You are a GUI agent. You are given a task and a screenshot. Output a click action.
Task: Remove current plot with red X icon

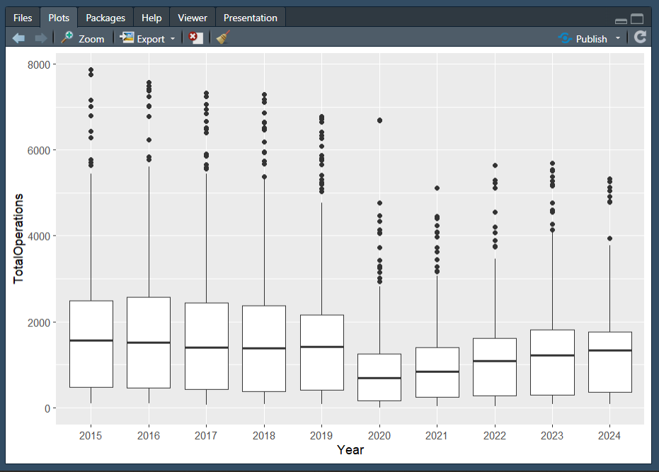pos(195,38)
